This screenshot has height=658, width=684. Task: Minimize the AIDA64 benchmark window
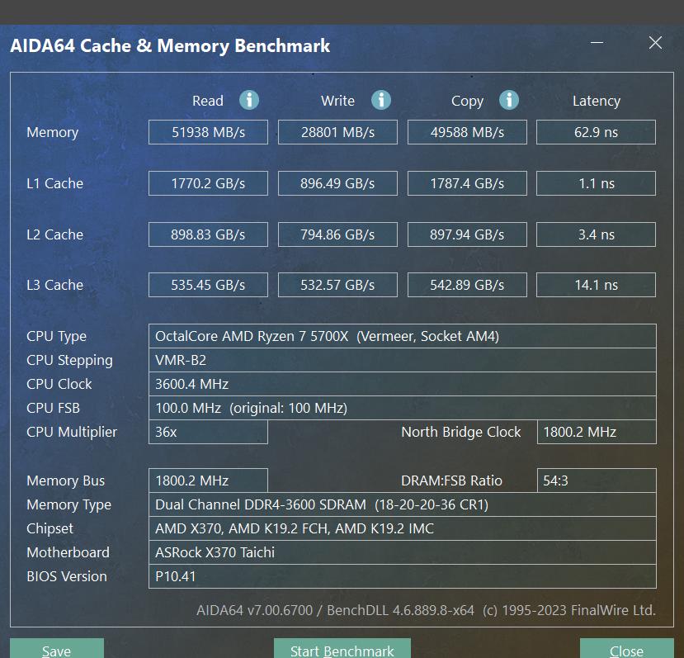[x=597, y=43]
